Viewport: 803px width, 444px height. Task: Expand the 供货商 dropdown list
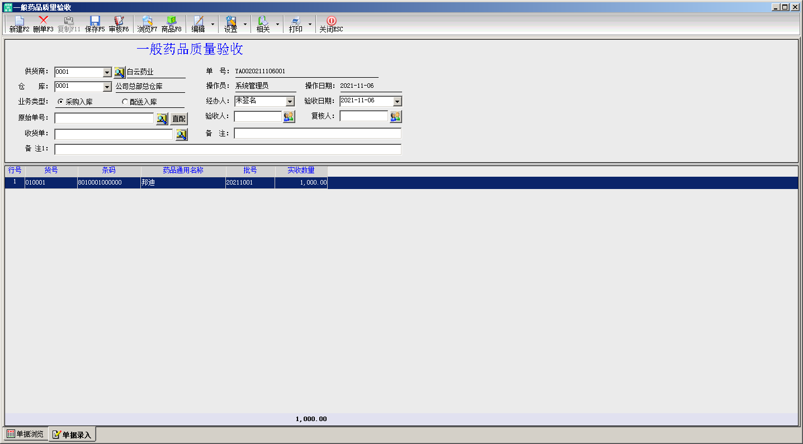(x=107, y=73)
